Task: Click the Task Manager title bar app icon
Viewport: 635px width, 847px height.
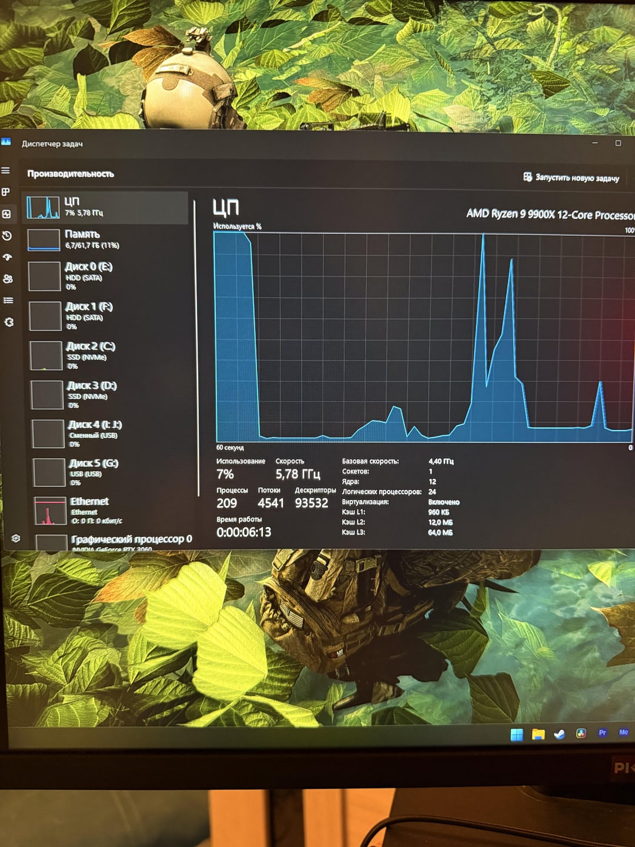Action: [6, 142]
